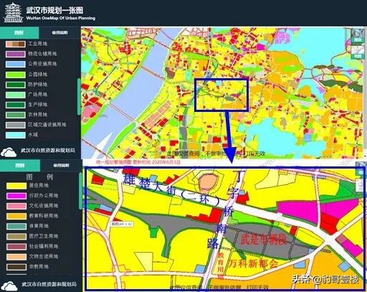Click the 医疗卫生用地 legend label
The width and height of the screenshot is (367, 292).
point(44,236)
